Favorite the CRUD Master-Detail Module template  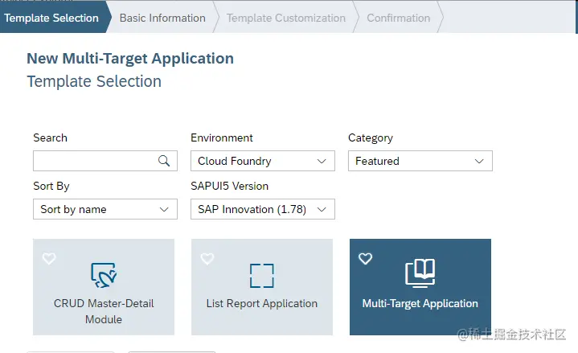point(49,259)
